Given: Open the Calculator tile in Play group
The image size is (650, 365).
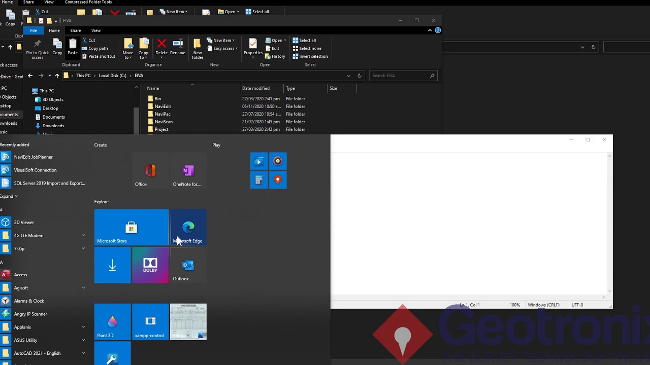Looking at the screenshot, I should (x=258, y=180).
